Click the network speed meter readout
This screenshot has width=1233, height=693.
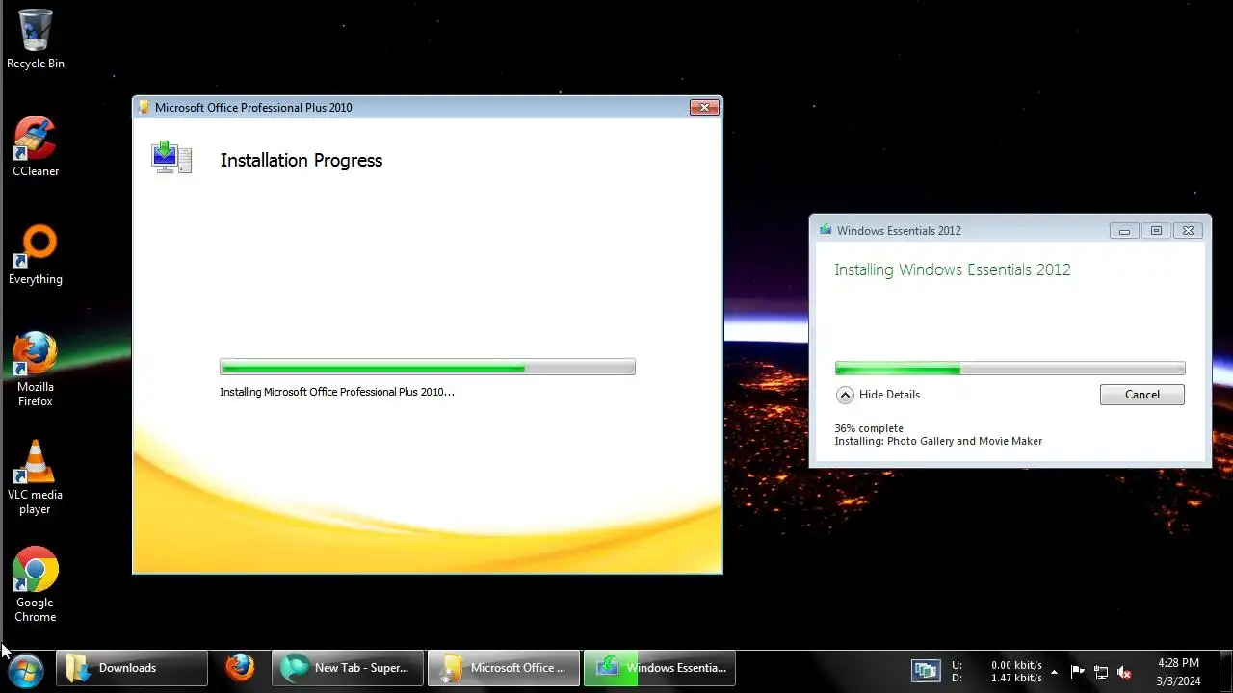(997, 672)
